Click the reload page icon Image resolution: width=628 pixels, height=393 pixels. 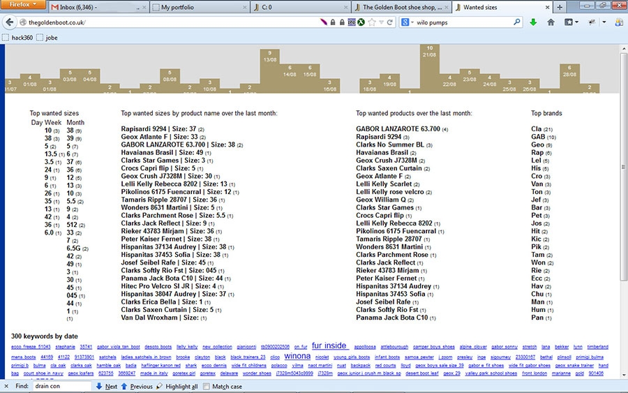(x=389, y=22)
